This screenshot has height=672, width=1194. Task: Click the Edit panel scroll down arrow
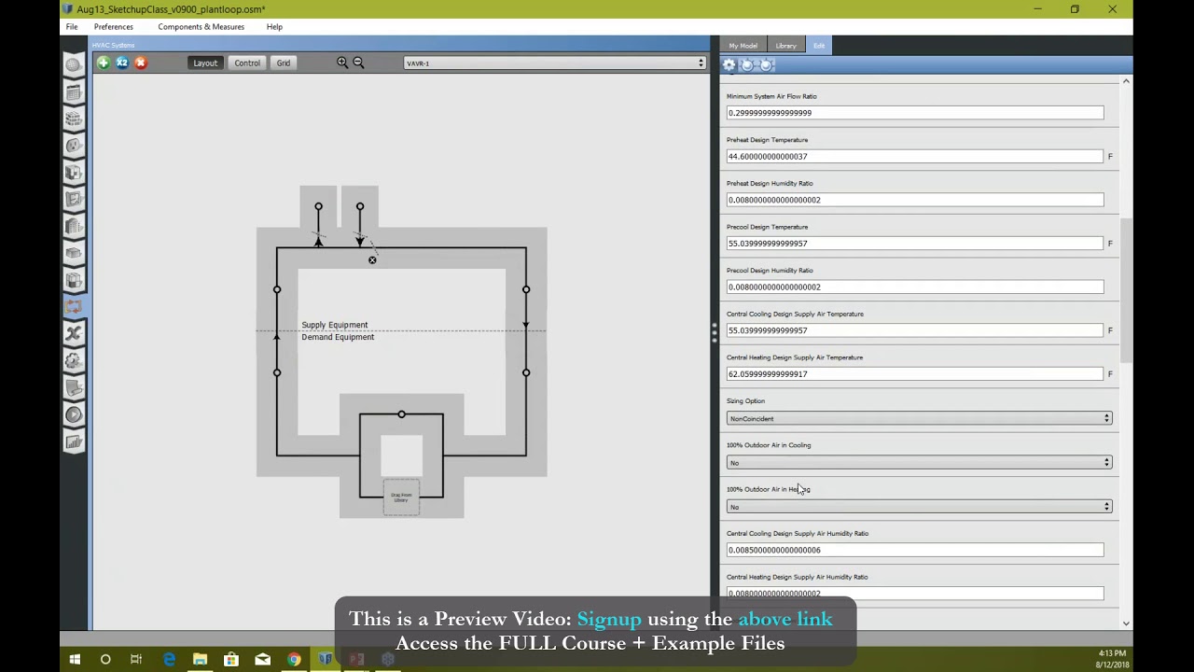point(1126,623)
